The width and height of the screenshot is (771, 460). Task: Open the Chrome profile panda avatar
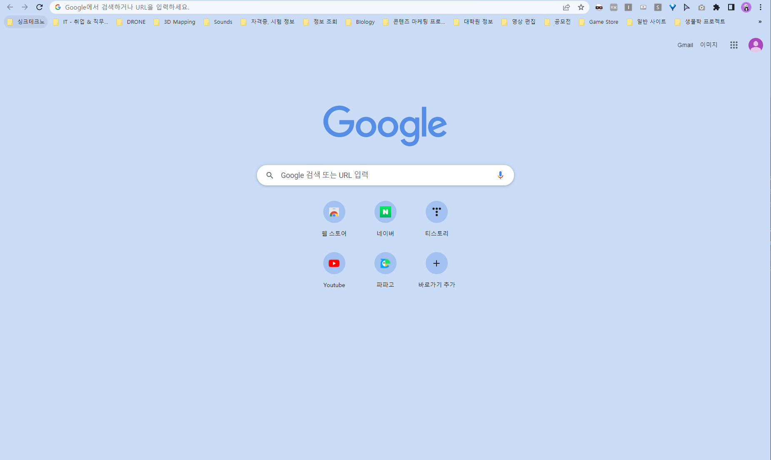point(746,7)
